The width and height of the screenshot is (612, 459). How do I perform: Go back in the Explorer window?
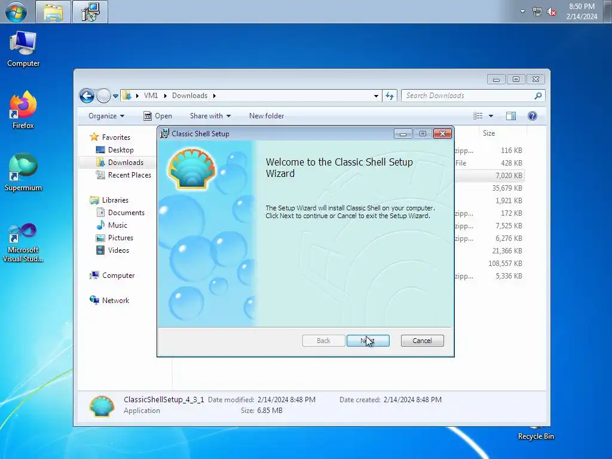[87, 96]
